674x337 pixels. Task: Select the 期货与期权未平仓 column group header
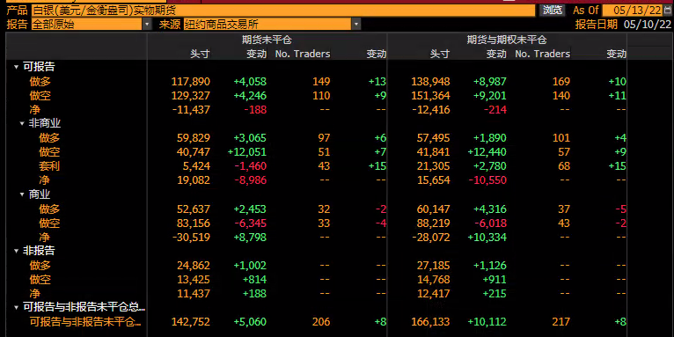(507, 40)
